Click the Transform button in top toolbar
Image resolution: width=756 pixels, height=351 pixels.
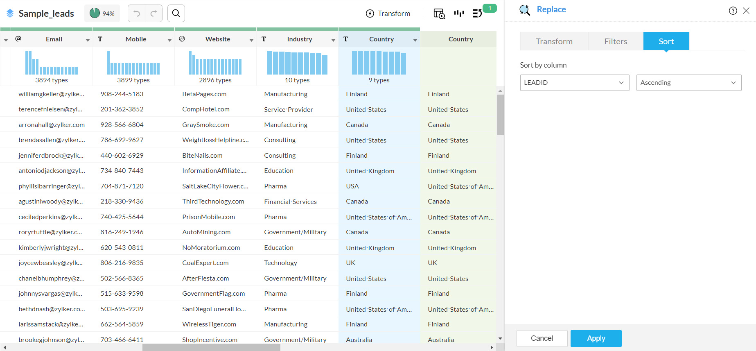(x=388, y=14)
